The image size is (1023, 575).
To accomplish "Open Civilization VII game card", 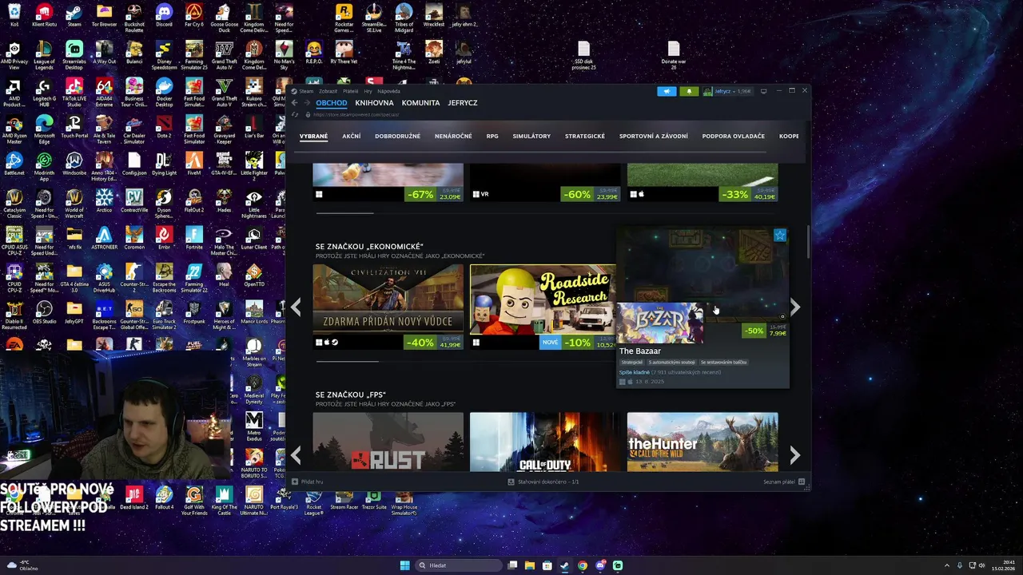I will pos(388,307).
